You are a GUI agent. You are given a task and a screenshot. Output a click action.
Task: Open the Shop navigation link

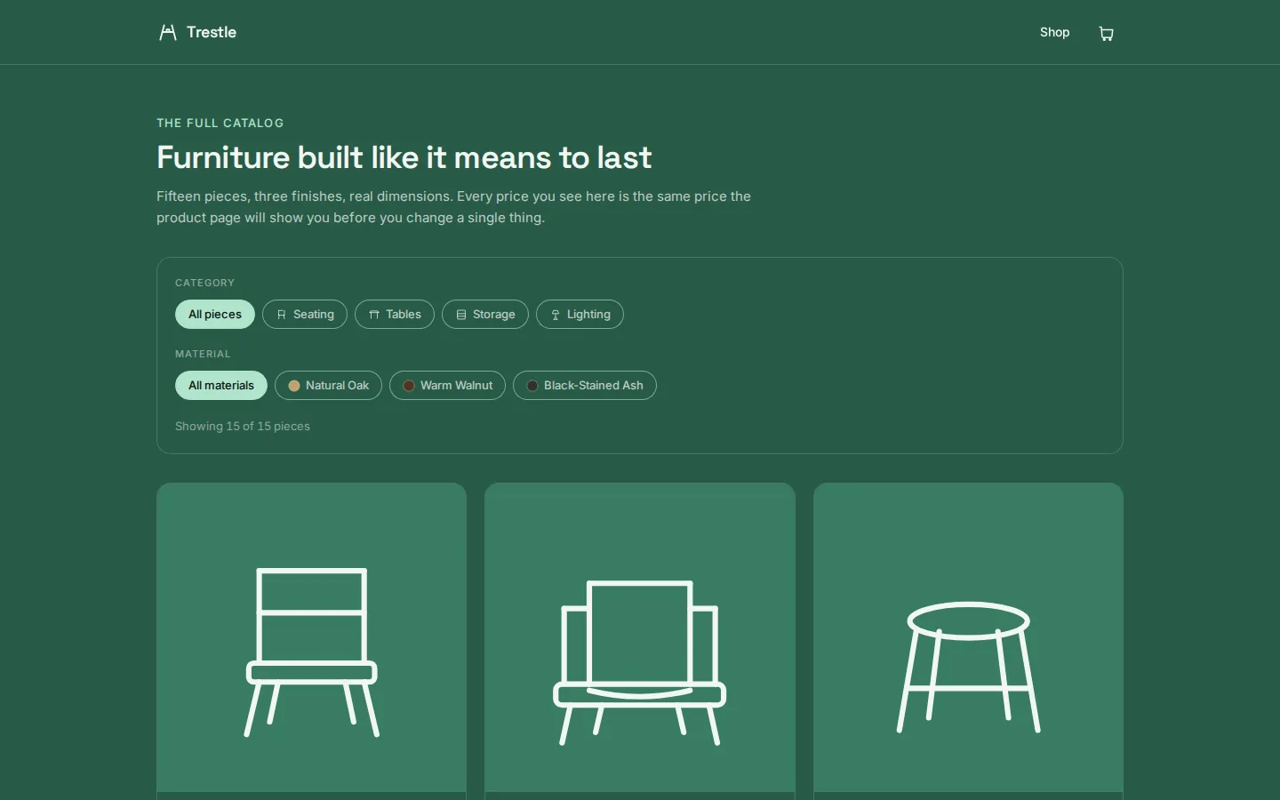(1054, 32)
